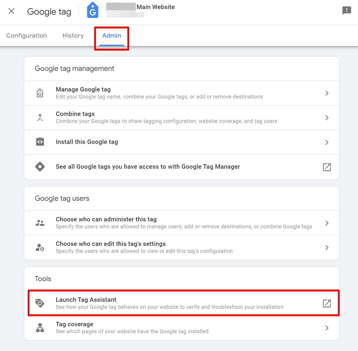Click the Tag coverage icon
This screenshot has width=358, height=351.
40,327
